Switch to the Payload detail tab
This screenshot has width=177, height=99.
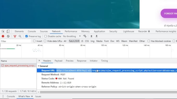(x=58, y=61)
